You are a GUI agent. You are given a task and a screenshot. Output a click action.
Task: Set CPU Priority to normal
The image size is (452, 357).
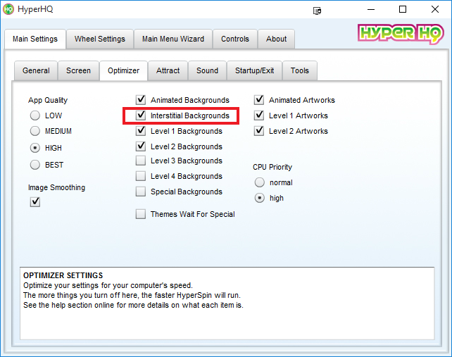pyautogui.click(x=260, y=182)
